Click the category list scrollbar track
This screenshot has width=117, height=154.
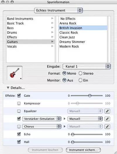tap(56, 39)
